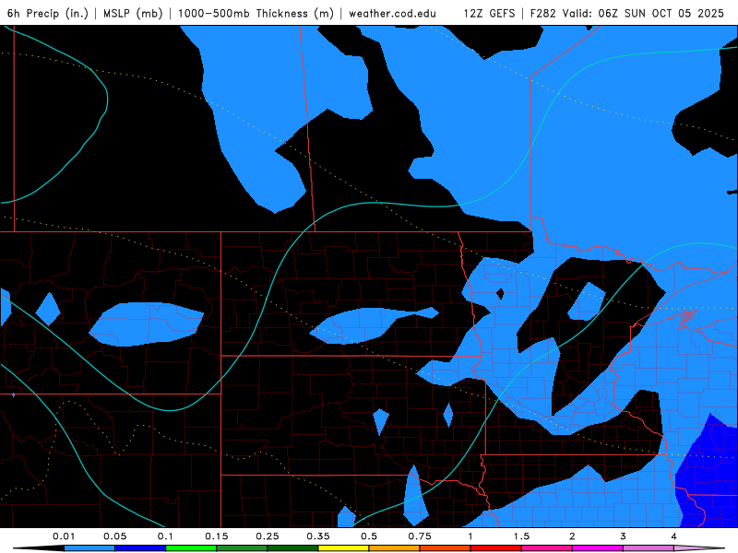Screen dimensions: 738x553
Task: Click the '2' legend value
Action: tap(572, 536)
